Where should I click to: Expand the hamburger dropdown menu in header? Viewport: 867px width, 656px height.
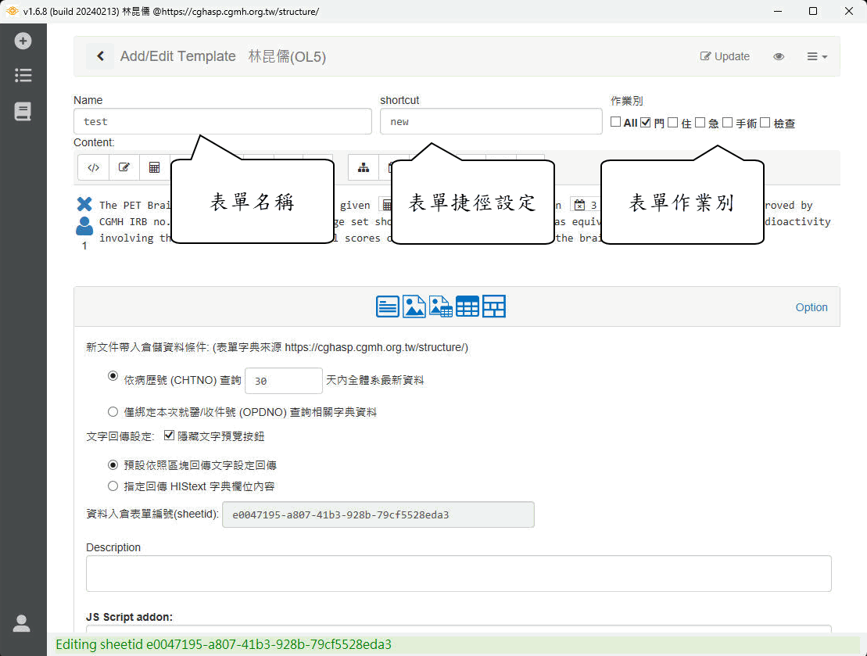[817, 56]
